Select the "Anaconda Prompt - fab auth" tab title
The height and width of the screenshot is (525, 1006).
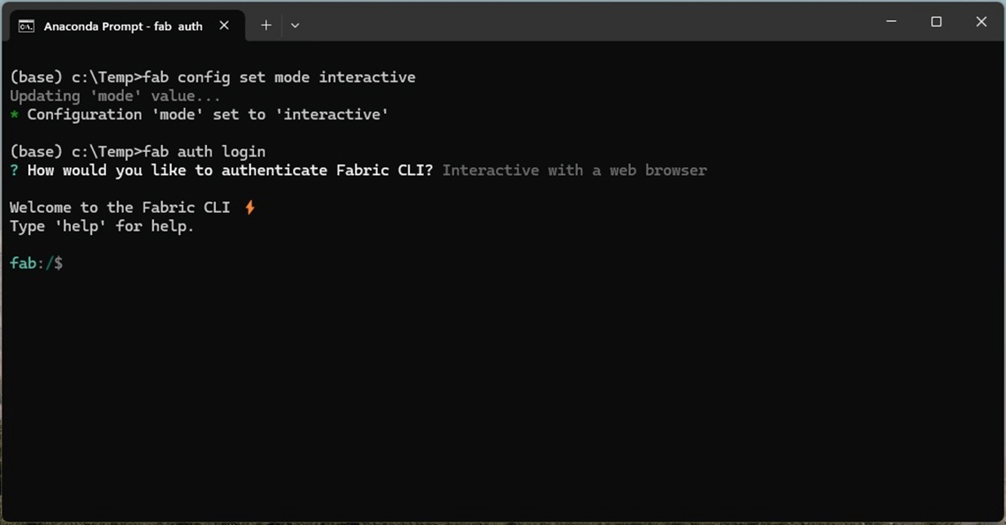click(x=123, y=26)
